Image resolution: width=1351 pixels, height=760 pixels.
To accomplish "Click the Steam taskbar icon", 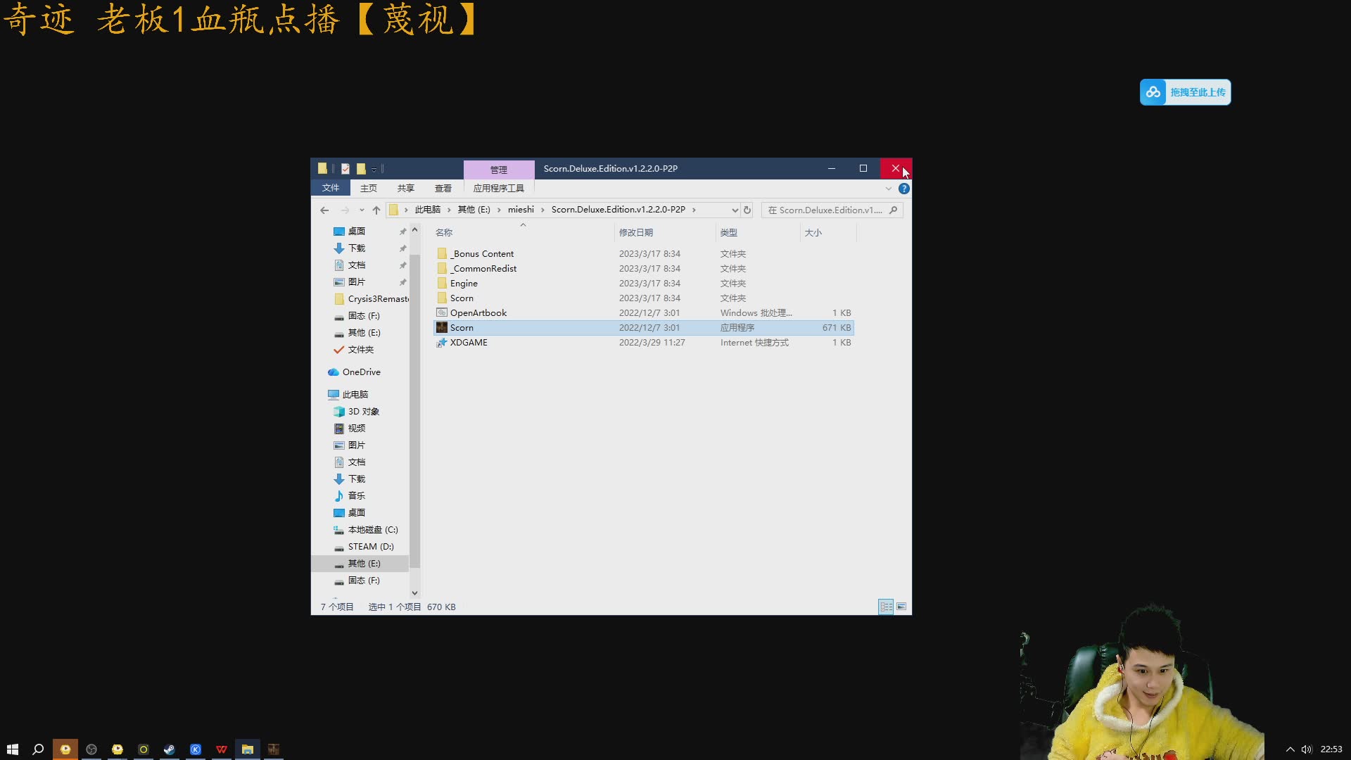I will [x=170, y=749].
